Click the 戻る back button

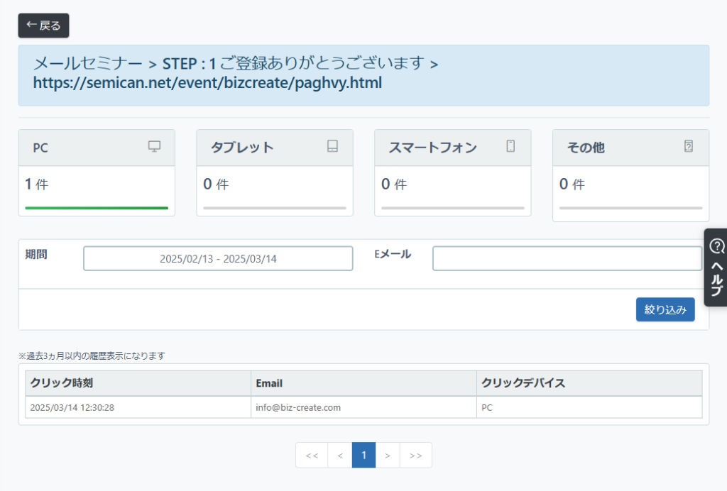[x=43, y=26]
